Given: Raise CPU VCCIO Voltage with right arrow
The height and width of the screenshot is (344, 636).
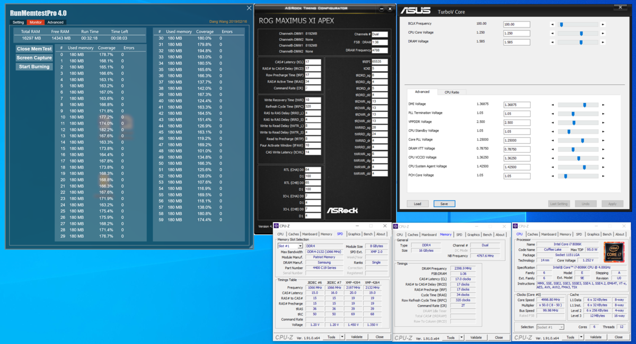Looking at the screenshot, I should (x=603, y=158).
